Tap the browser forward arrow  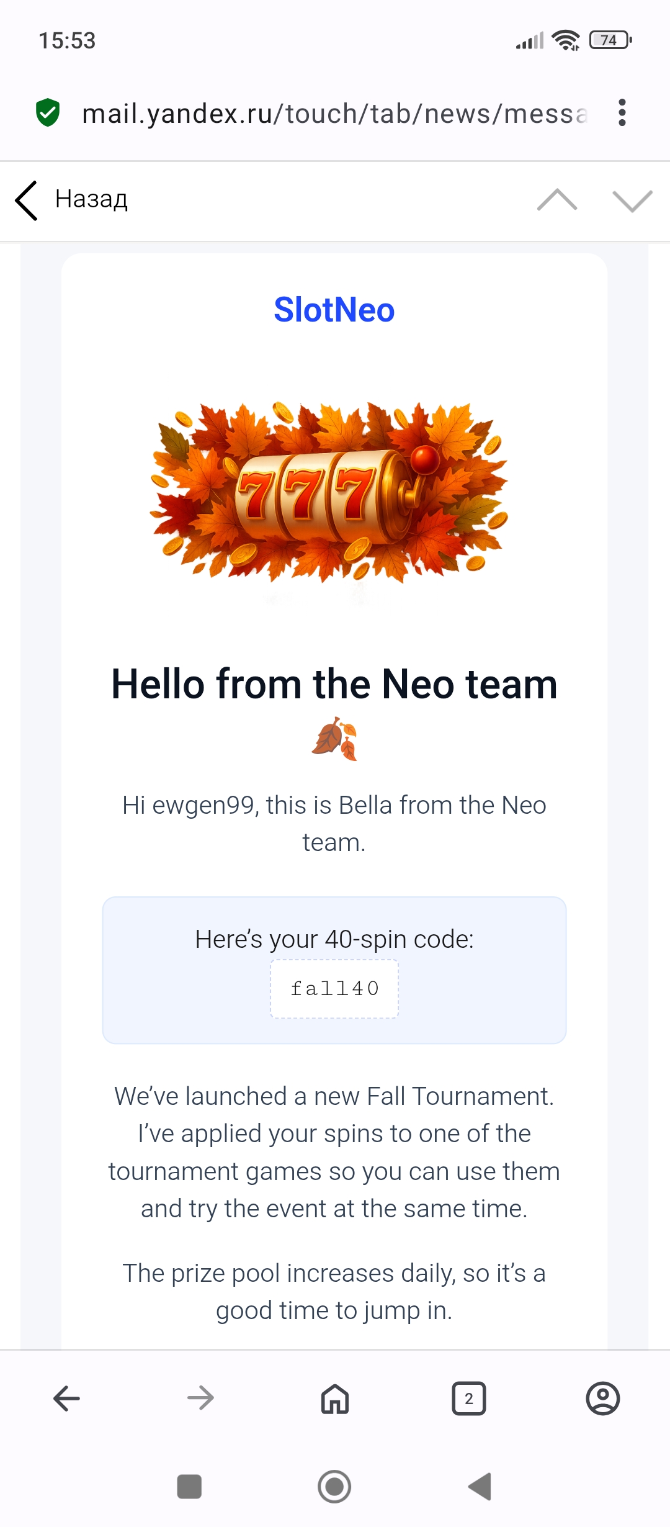200,1399
